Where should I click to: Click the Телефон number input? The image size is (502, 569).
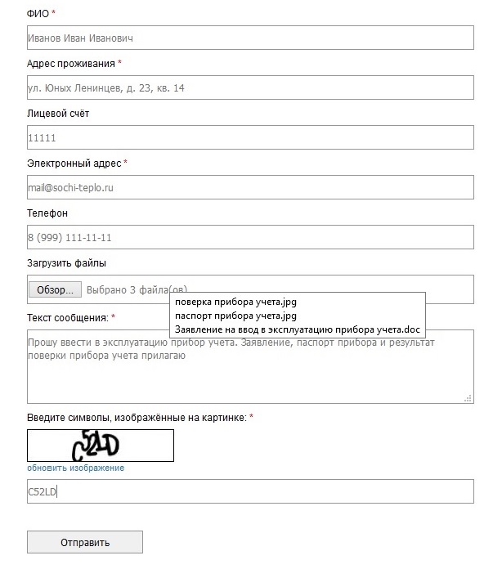pyautogui.click(x=250, y=237)
